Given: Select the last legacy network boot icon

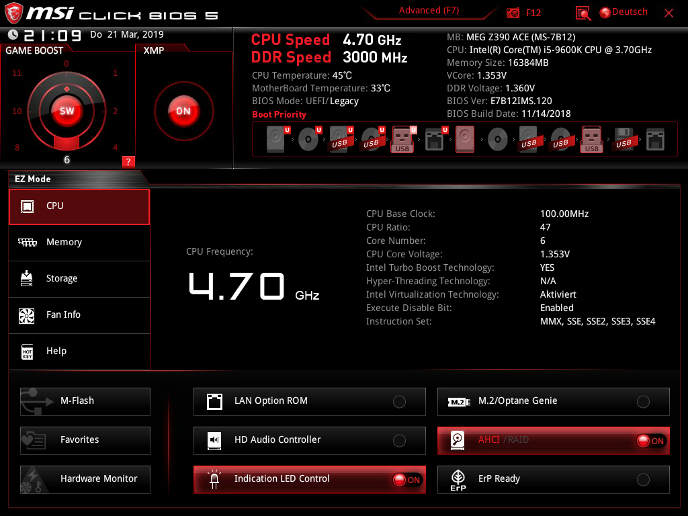Looking at the screenshot, I should tap(655, 140).
